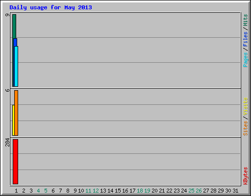Click the Hits legend label
This screenshot has width=251, height=196.
click(x=245, y=20)
